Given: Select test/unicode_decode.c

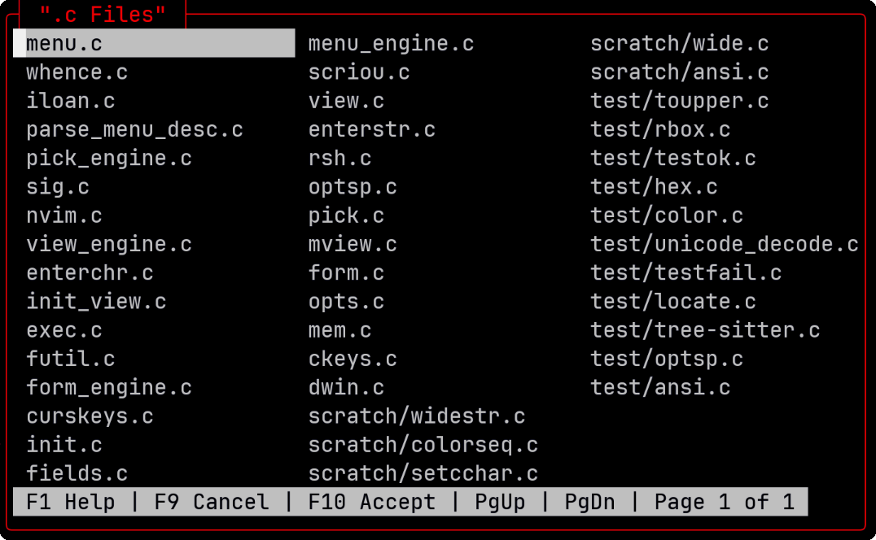Looking at the screenshot, I should click(x=725, y=245).
